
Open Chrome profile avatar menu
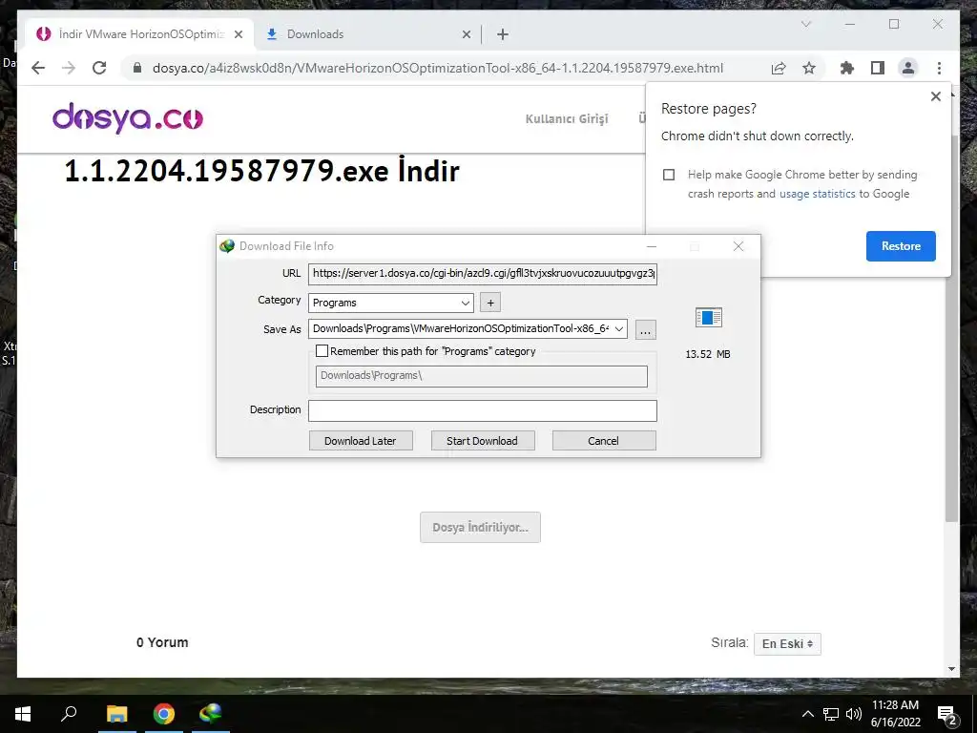click(908, 68)
